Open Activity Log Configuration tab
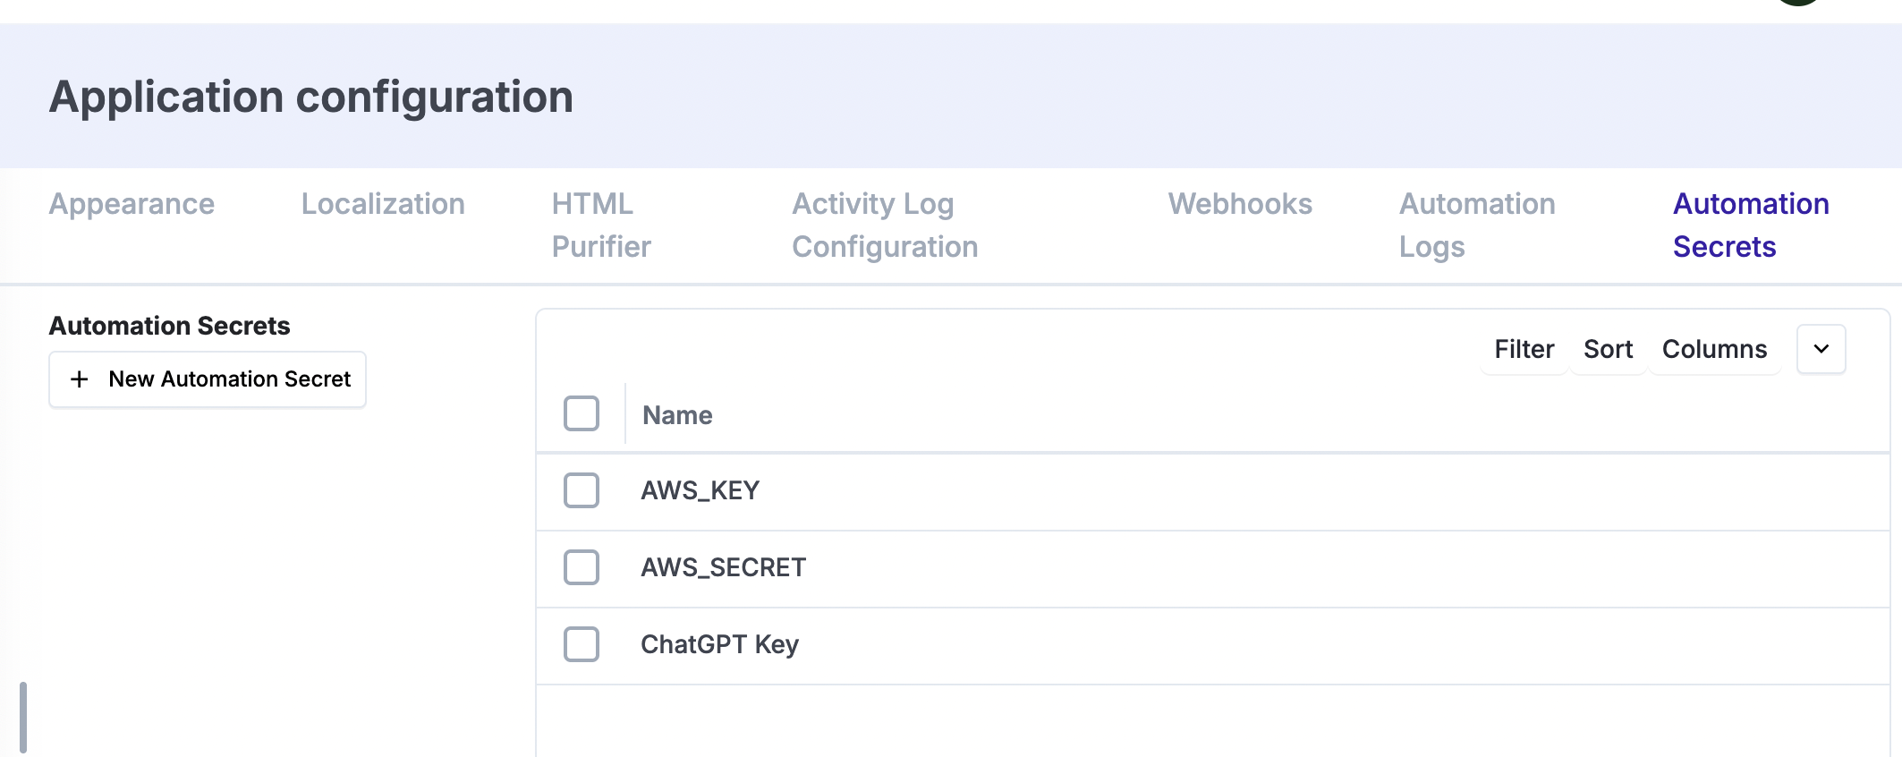The image size is (1902, 757). click(885, 225)
